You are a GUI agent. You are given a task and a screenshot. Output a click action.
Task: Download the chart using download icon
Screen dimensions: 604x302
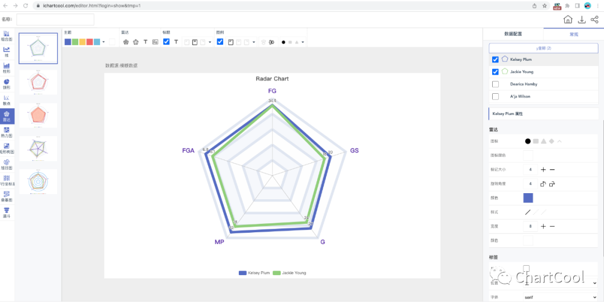[x=582, y=20]
